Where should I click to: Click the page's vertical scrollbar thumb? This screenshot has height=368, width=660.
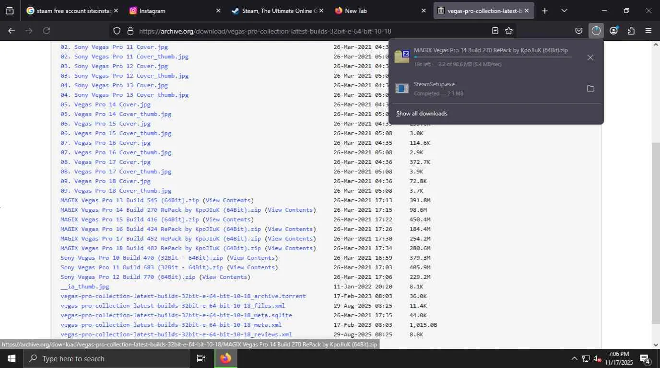point(656,233)
